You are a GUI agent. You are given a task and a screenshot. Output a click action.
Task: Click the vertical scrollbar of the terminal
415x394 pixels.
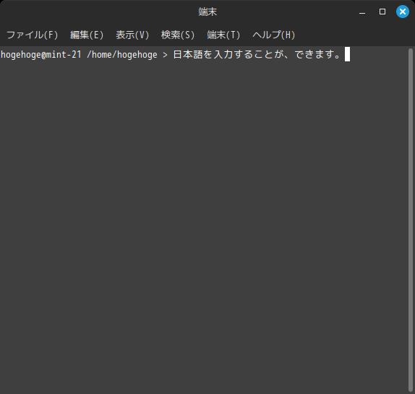411,220
